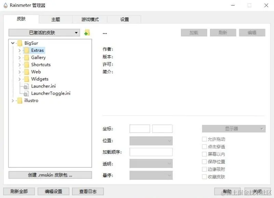Minimize the Rainmeter manager window
274x198 pixels.
point(233,5)
